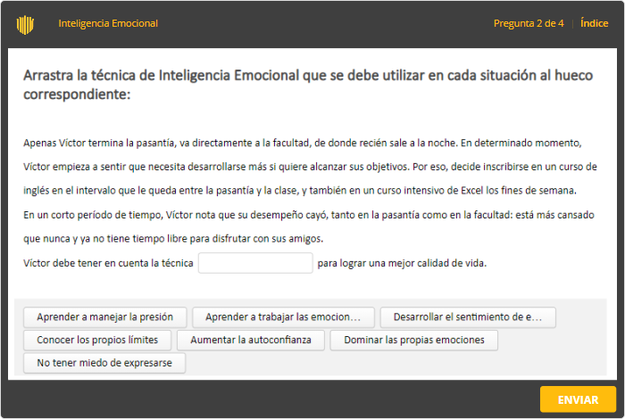The height and width of the screenshot is (419, 625).
Task: Pick 'Dominar las propias emociones' option
Action: coord(414,341)
